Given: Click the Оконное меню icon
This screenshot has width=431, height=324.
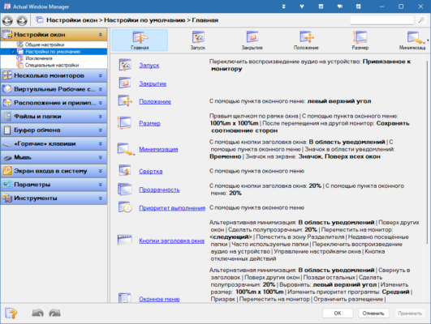Looking at the screenshot, I should click(x=125, y=298).
